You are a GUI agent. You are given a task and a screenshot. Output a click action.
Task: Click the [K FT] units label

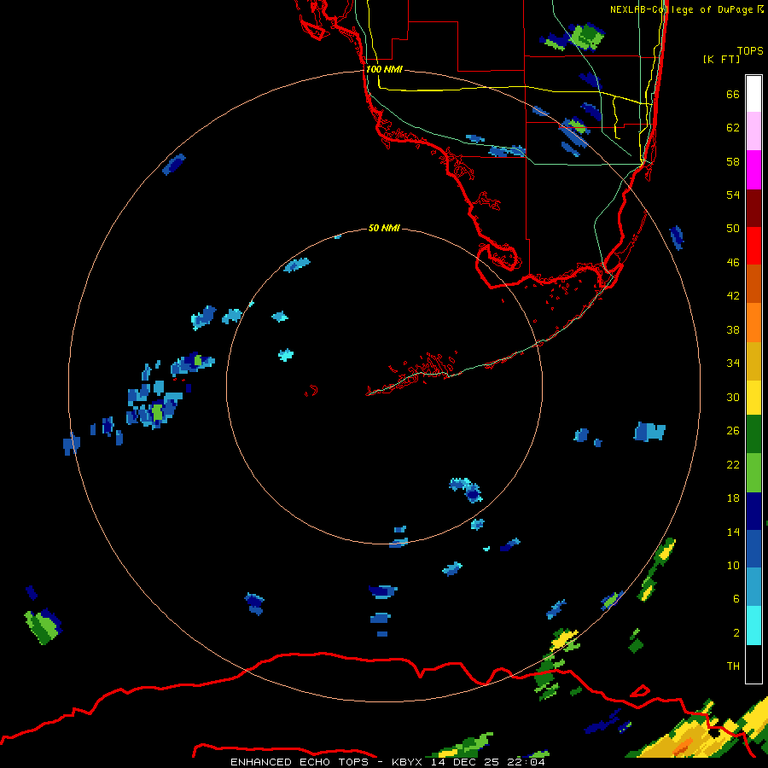click(721, 59)
